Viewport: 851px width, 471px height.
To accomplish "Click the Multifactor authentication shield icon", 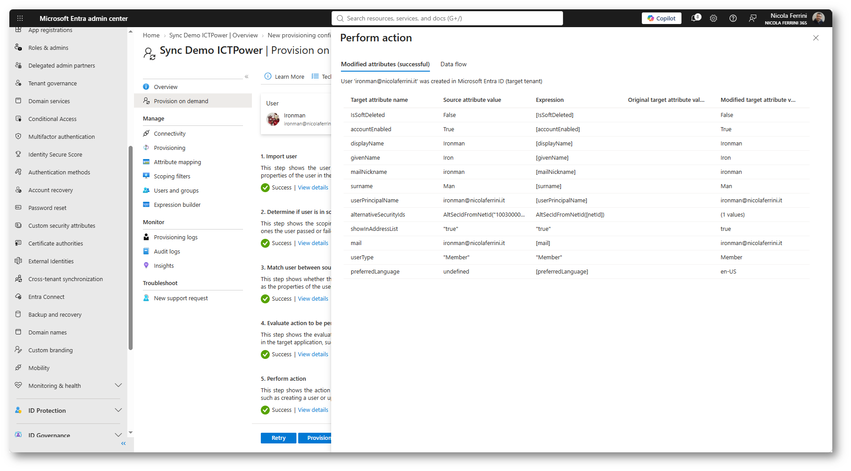I will [x=18, y=137].
